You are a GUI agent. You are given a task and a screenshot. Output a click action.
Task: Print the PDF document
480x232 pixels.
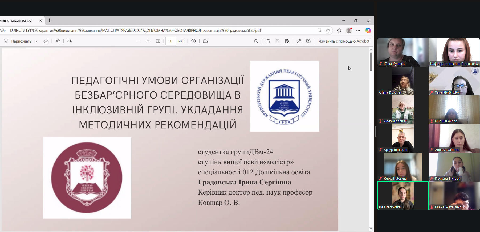tap(268, 41)
